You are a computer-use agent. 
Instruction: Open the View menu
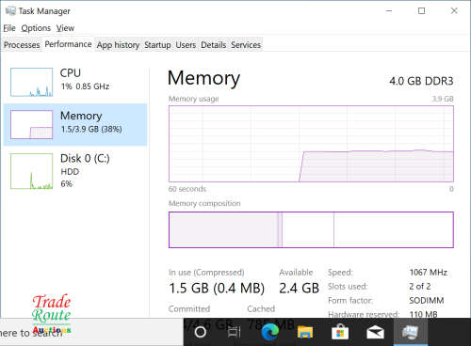click(65, 28)
